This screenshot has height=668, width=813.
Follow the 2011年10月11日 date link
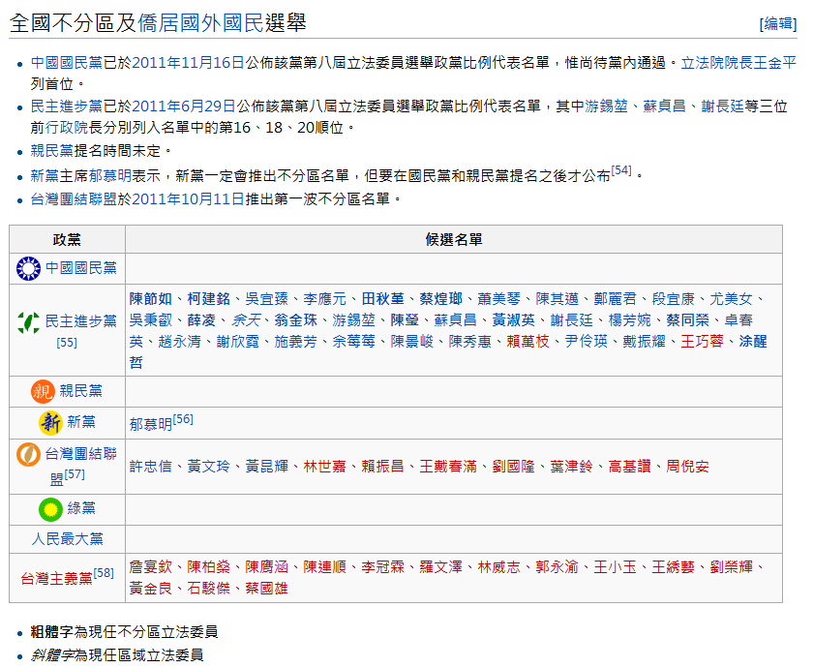coord(188,198)
